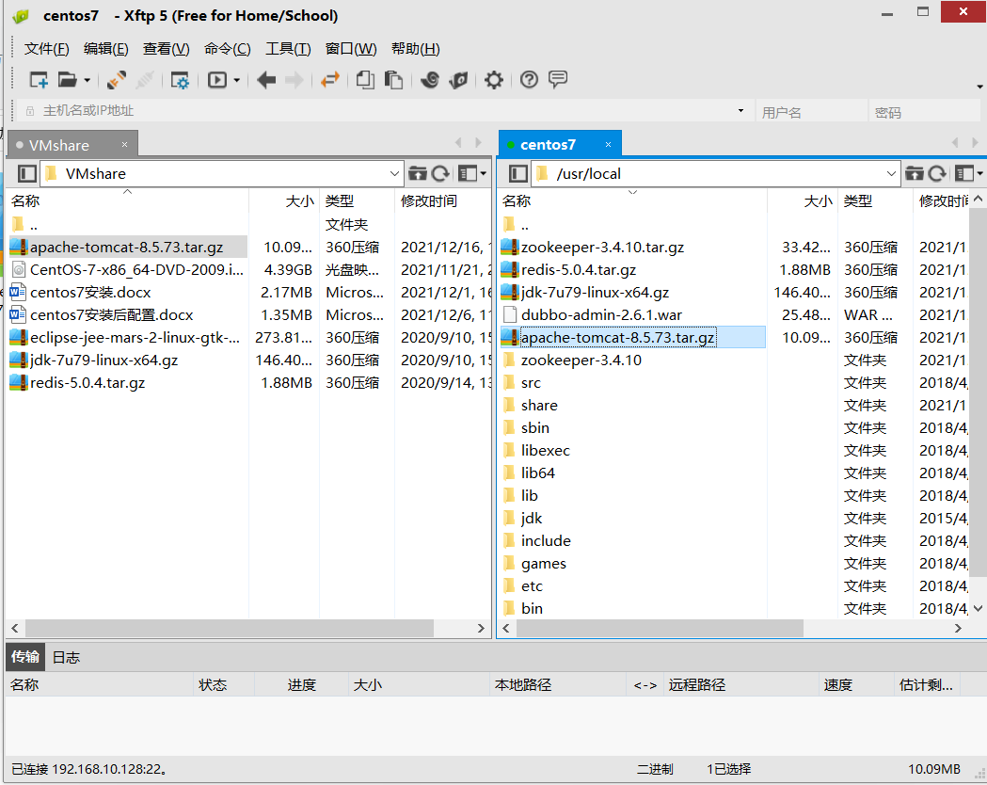Viewport: 987px width, 785px height.
Task: Select dubbo-admin-2.6.1.war on the remote side
Action: pyautogui.click(x=632, y=314)
